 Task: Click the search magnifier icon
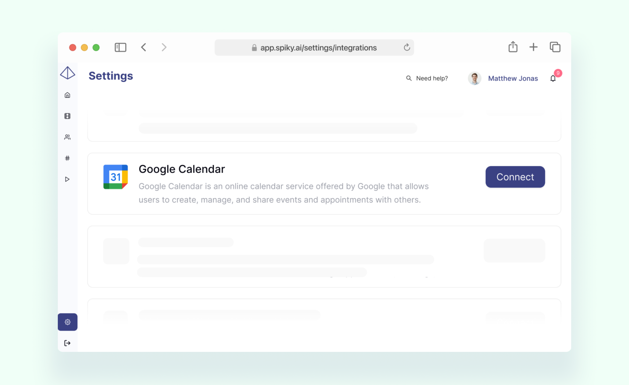coord(409,78)
